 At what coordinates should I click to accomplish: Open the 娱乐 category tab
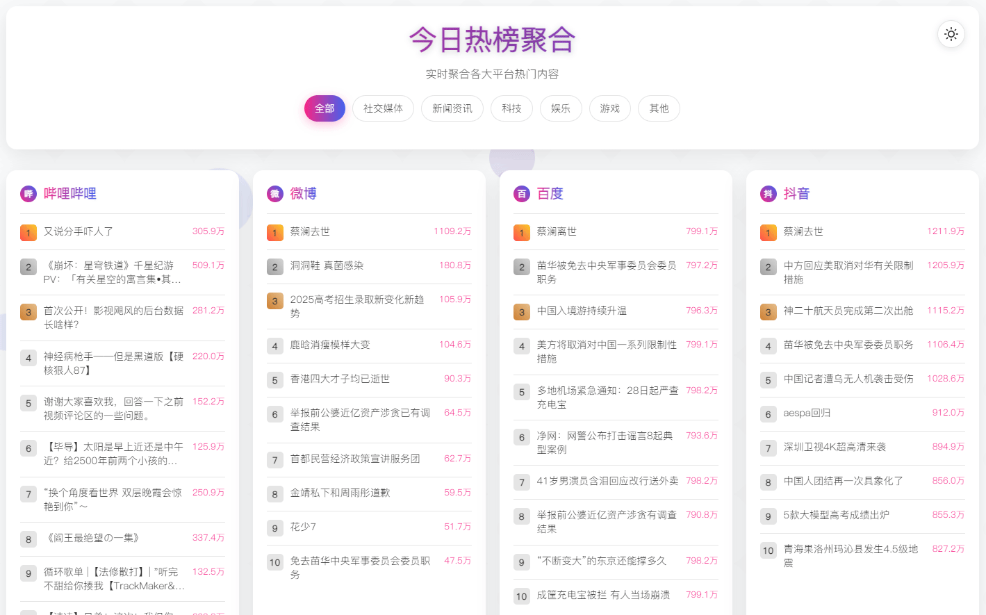tap(561, 108)
